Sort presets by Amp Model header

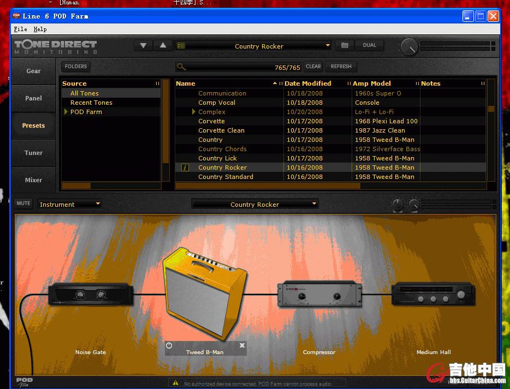[x=386, y=83]
